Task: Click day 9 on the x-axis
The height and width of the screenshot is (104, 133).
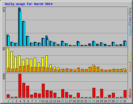Action: coord(40,101)
